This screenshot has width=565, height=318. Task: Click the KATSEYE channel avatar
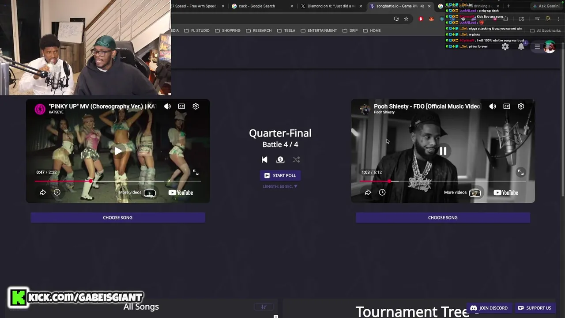click(40, 109)
